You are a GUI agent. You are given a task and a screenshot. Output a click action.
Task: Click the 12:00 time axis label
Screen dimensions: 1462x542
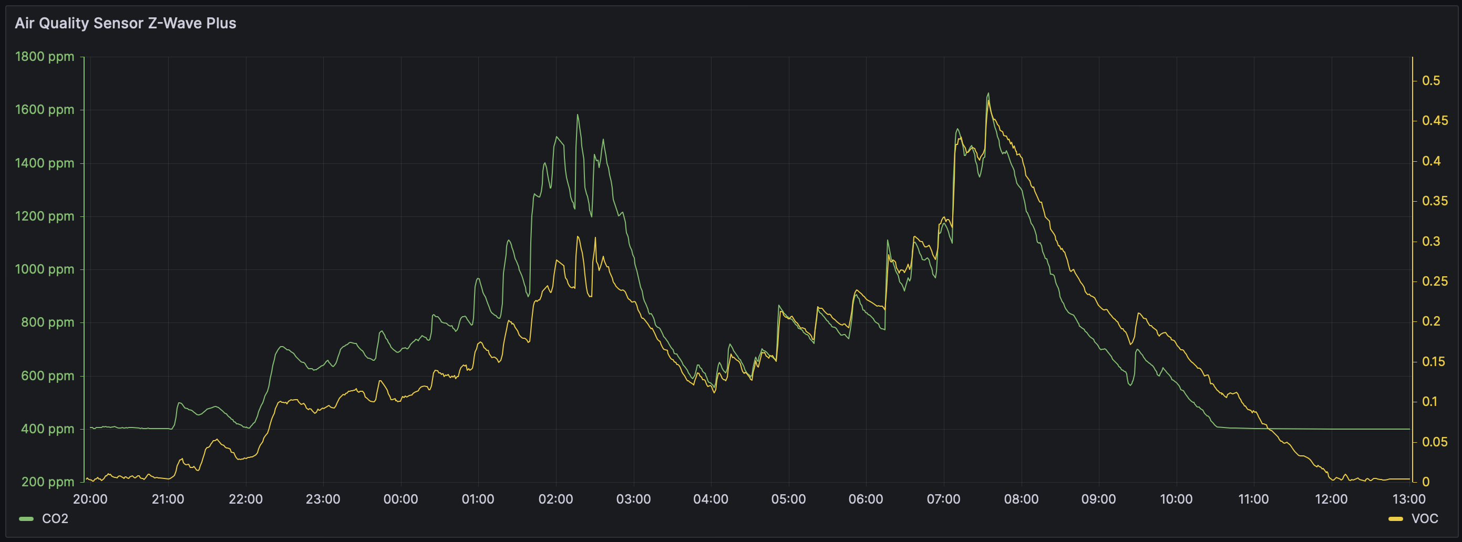tap(1332, 499)
